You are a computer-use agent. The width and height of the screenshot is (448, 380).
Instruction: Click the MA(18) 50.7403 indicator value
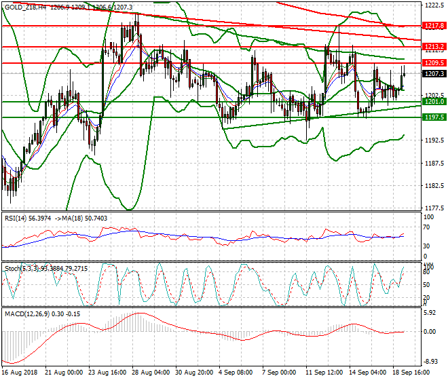(x=83, y=218)
